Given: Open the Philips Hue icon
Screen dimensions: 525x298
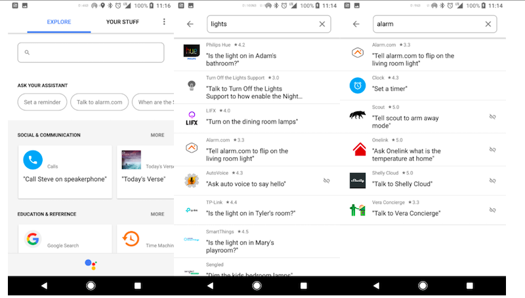Looking at the screenshot, I should pos(192,52).
